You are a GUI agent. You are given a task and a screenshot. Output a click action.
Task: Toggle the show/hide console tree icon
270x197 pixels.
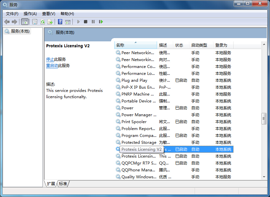(25, 22)
